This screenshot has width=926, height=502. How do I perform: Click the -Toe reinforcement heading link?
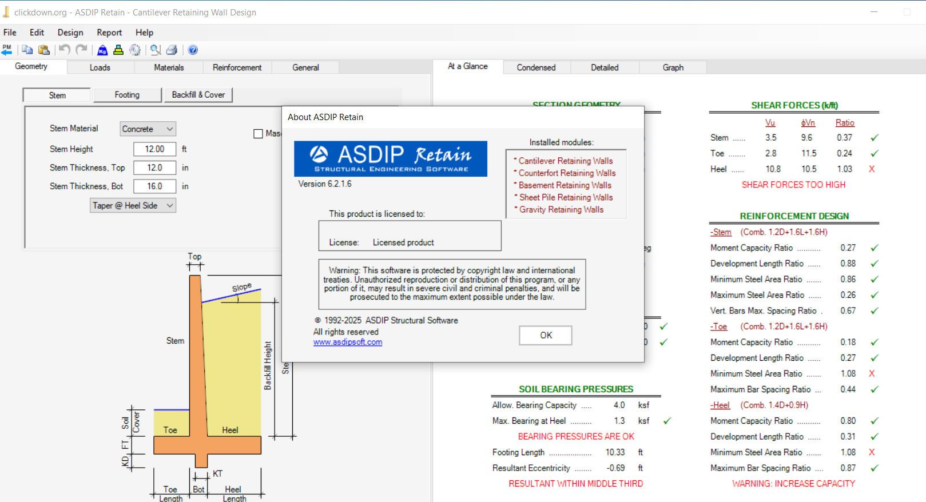pos(719,326)
